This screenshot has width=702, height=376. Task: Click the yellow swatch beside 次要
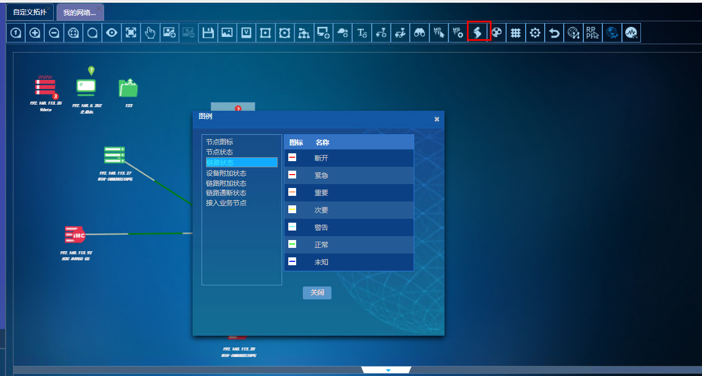pyautogui.click(x=292, y=210)
